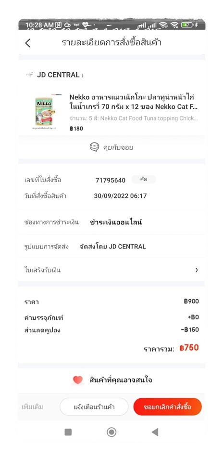Tap ขอยกเลิกคำสั่งซื้อ cancel order button
The height and width of the screenshot is (459, 223).
point(167,407)
